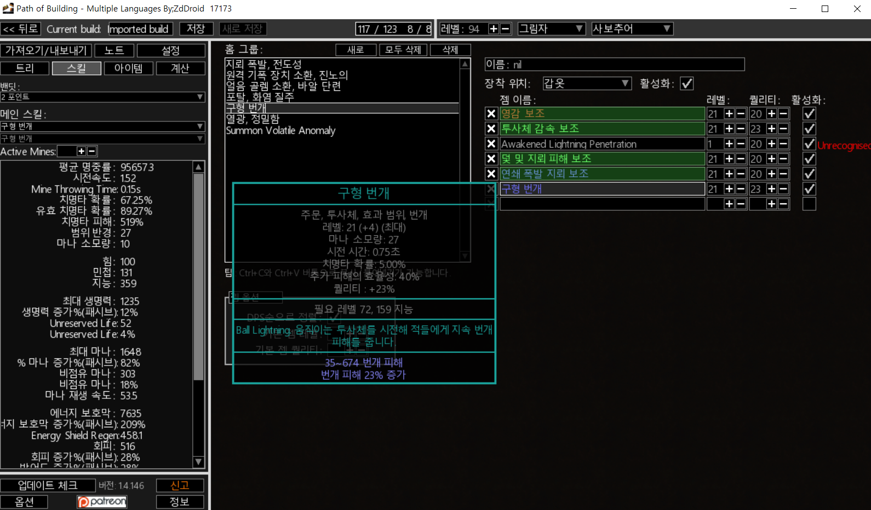Switch to the 계산 tab
871x510 pixels.
point(180,68)
